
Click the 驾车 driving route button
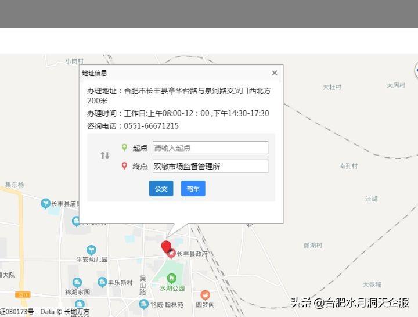(193, 189)
